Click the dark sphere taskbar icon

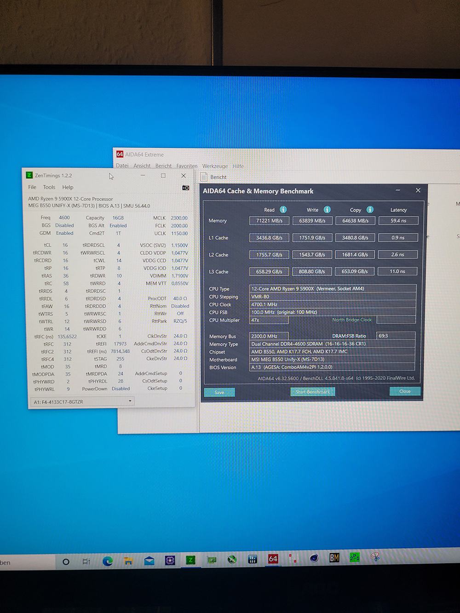coord(314,558)
